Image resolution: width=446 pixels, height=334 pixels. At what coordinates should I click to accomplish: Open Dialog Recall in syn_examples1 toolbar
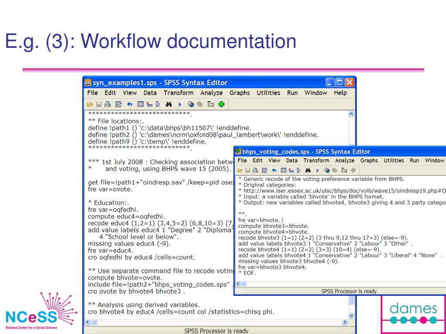pyautogui.click(x=118, y=104)
